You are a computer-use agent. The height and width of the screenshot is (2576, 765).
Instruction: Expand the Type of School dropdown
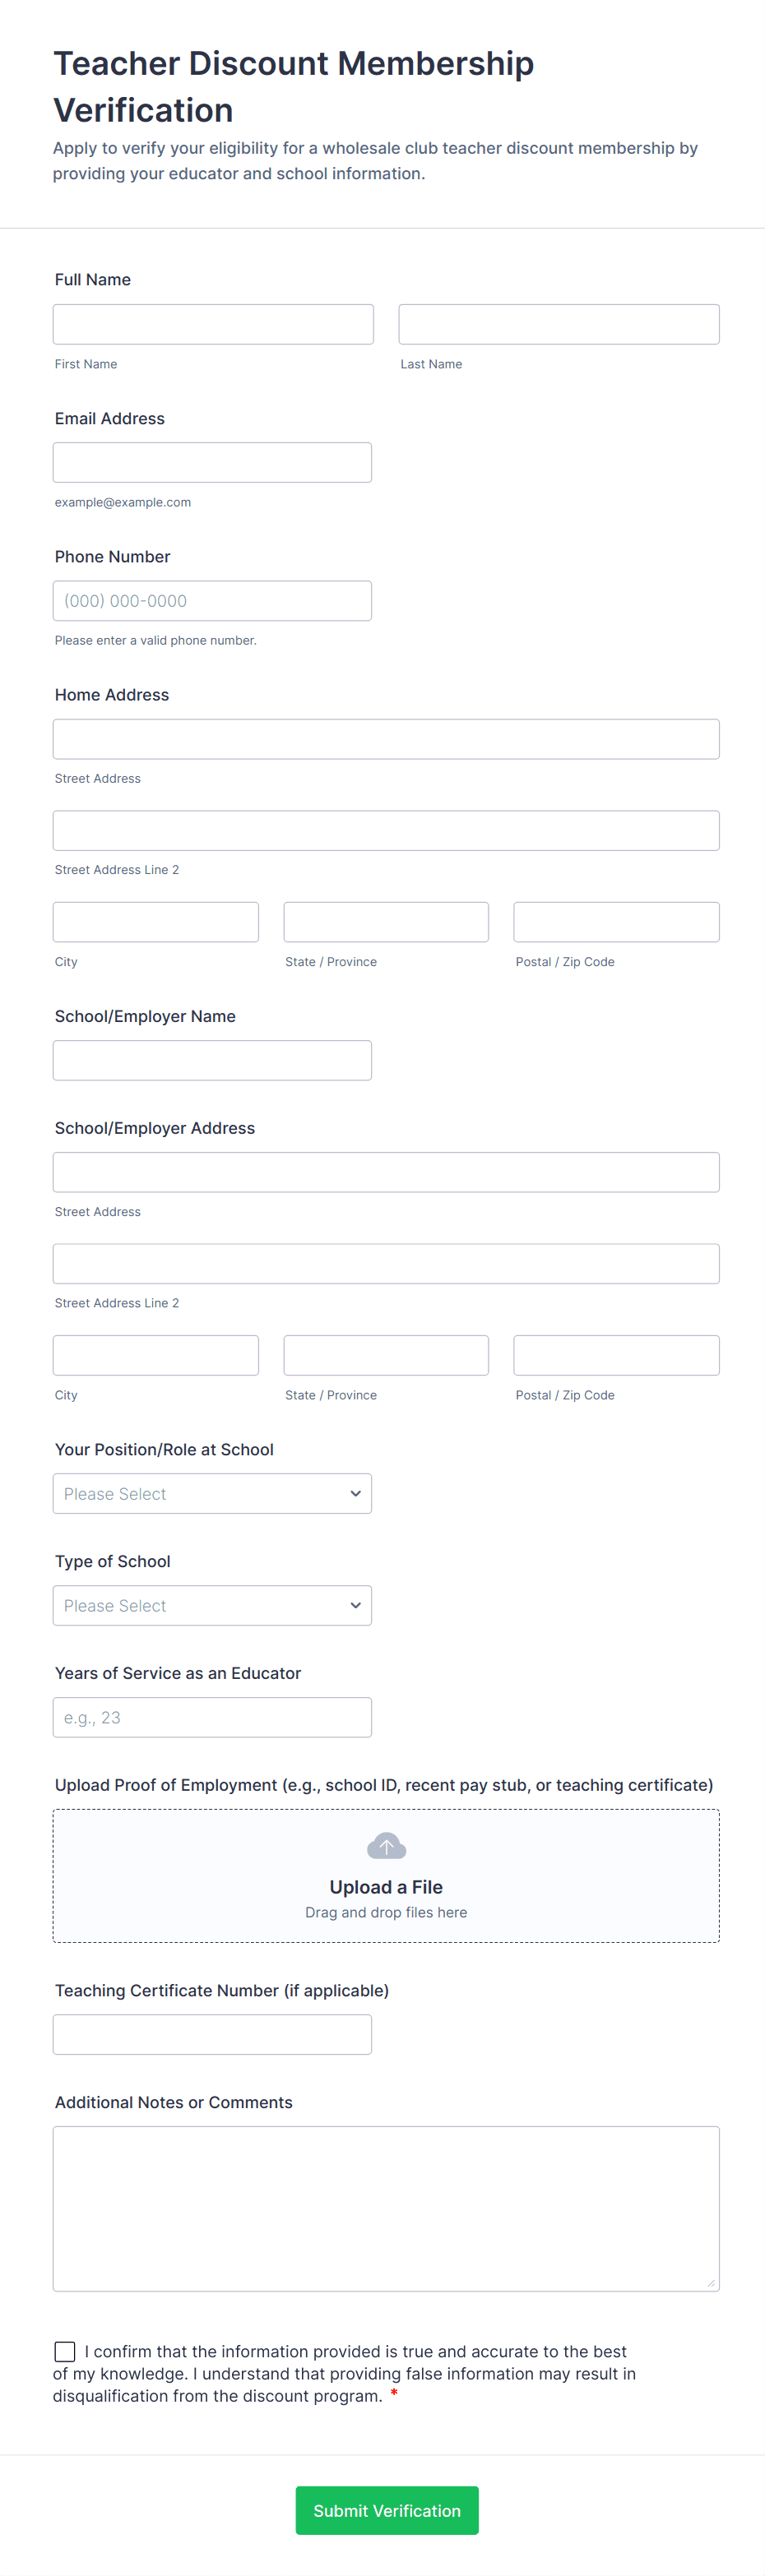pyautogui.click(x=212, y=1605)
